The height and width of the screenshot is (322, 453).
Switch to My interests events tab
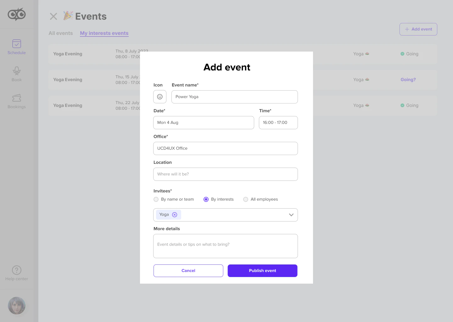(104, 33)
